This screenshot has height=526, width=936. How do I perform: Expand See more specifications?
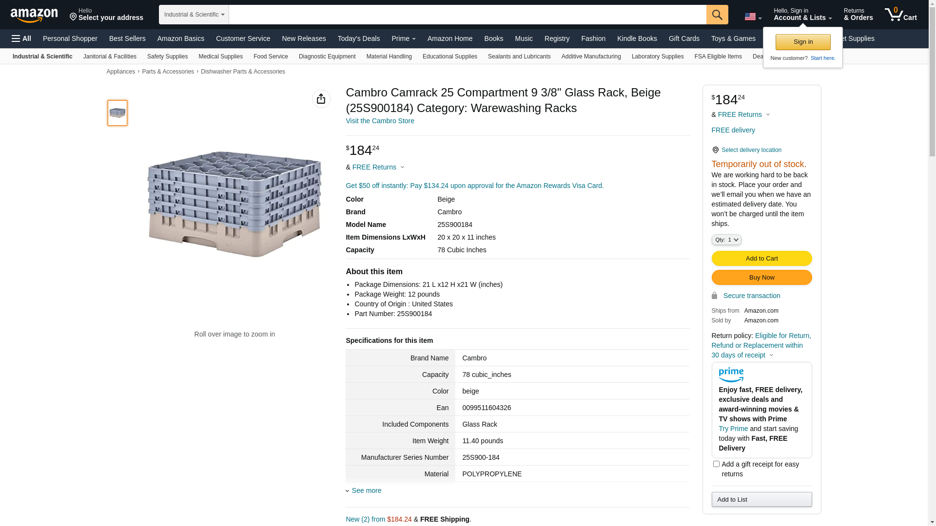tap(366, 490)
